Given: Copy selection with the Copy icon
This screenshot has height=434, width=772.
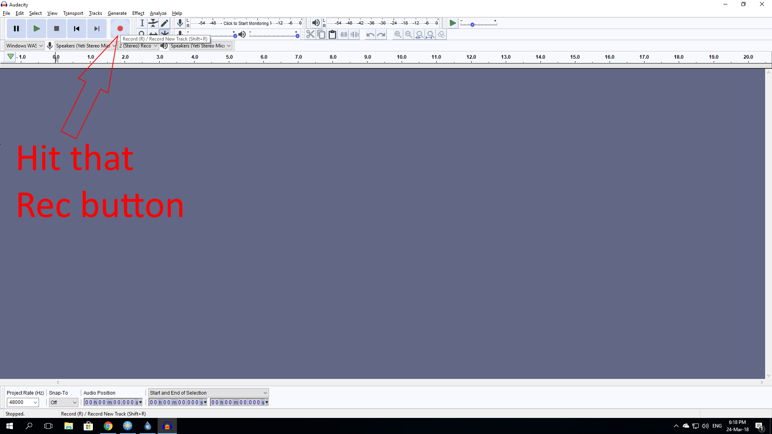Looking at the screenshot, I should coord(321,35).
